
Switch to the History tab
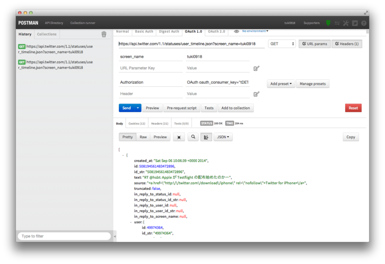[x=25, y=34]
